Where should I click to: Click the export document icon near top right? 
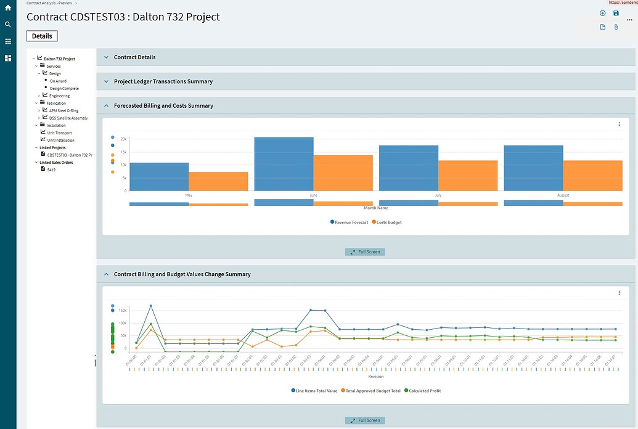[602, 27]
